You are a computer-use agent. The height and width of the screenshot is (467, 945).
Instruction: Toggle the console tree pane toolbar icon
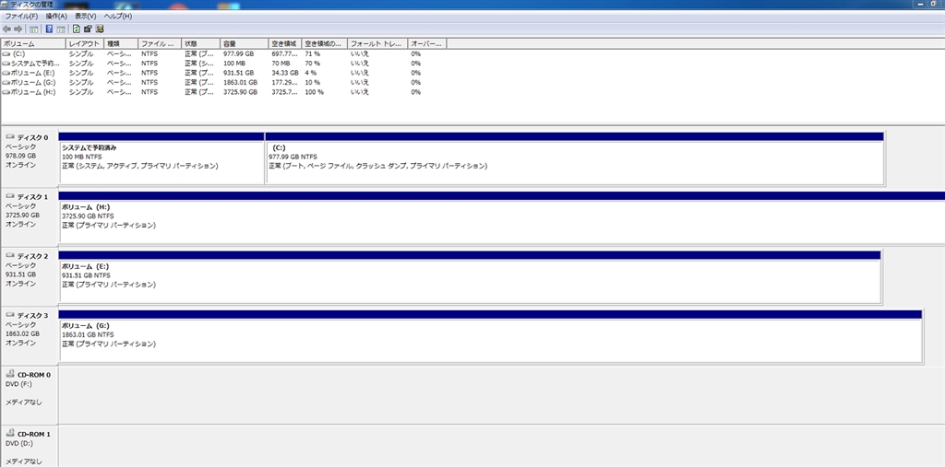coord(34,29)
